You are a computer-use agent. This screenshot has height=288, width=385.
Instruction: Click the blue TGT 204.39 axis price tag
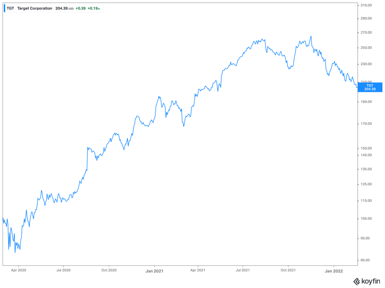click(370, 87)
